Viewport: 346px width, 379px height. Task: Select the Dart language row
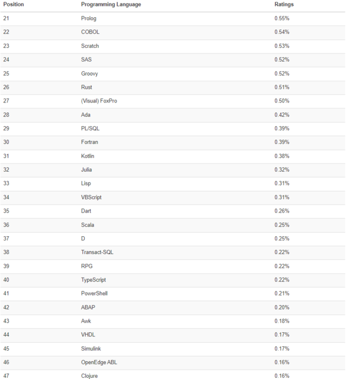pos(86,211)
